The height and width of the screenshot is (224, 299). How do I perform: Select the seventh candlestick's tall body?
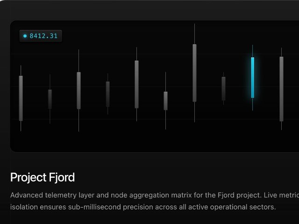194,73
